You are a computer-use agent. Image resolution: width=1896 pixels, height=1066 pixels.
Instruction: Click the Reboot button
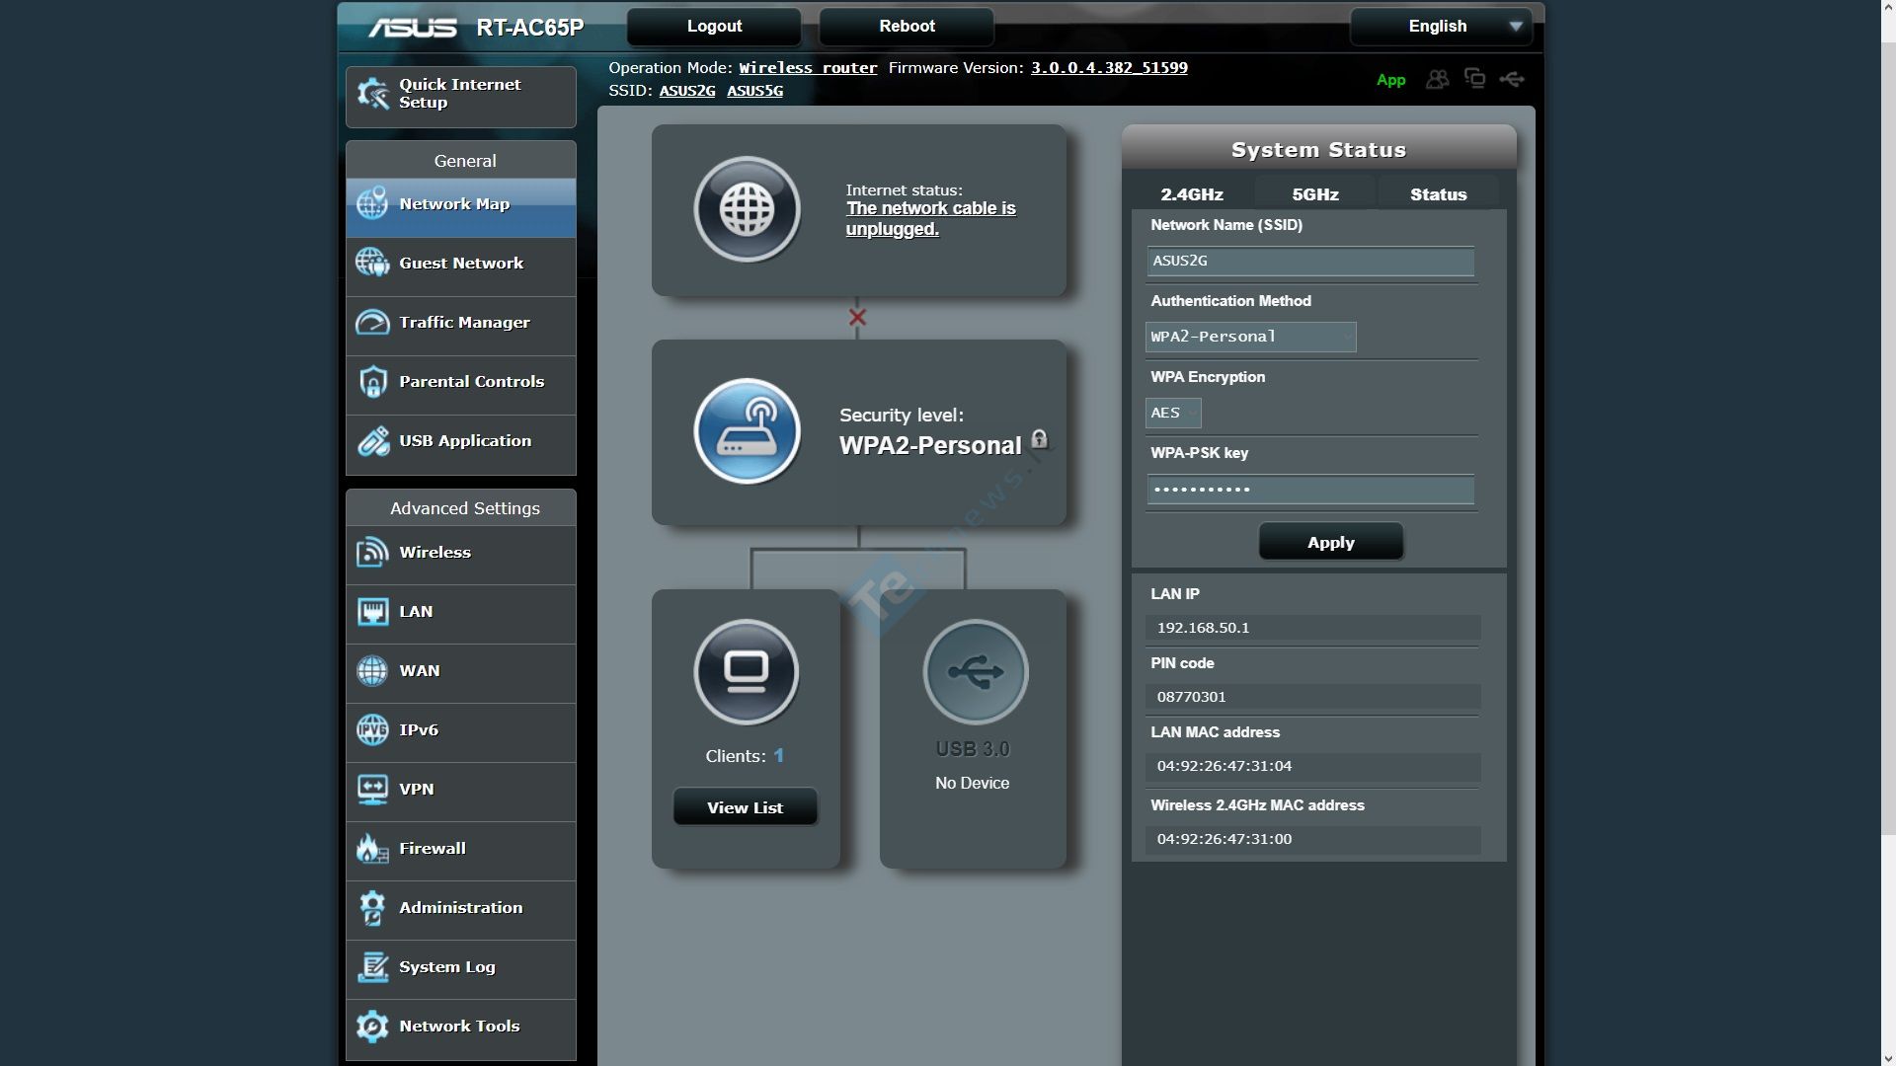point(907,27)
